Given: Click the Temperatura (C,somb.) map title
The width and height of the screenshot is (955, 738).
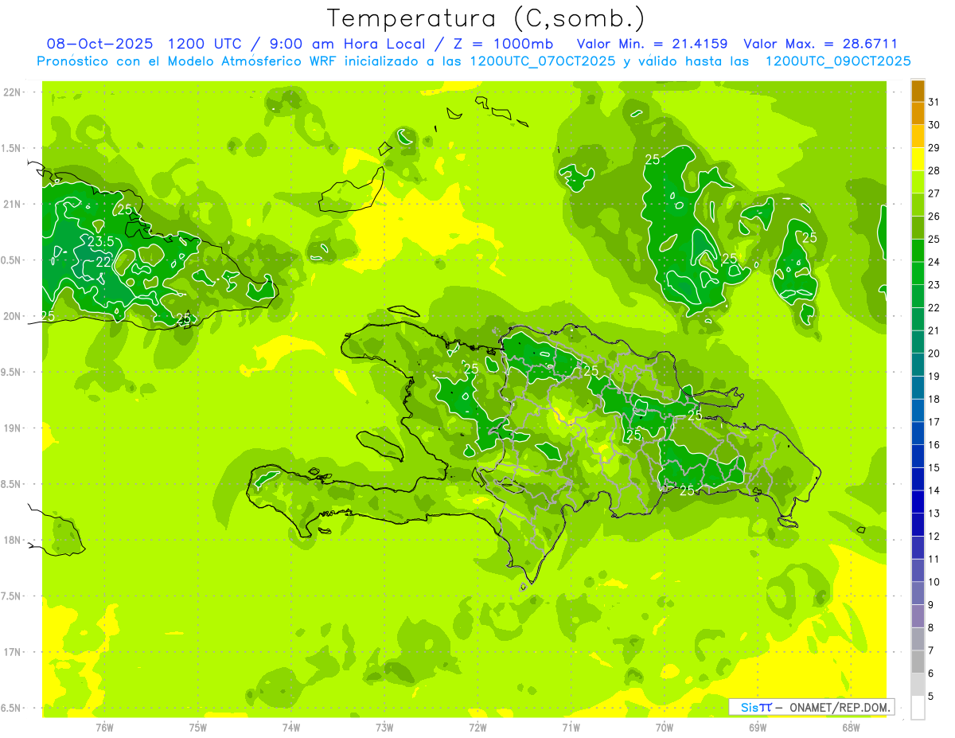Looking at the screenshot, I should pyautogui.click(x=486, y=18).
